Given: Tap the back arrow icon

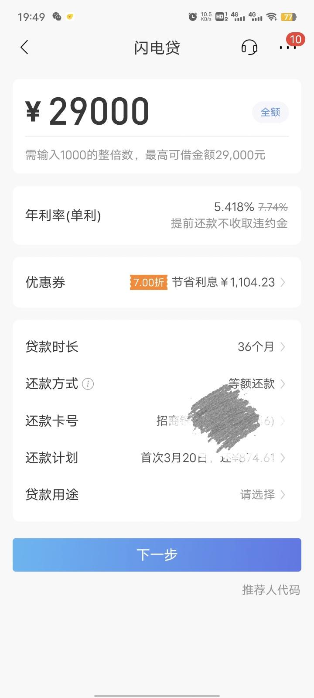Looking at the screenshot, I should click(24, 47).
